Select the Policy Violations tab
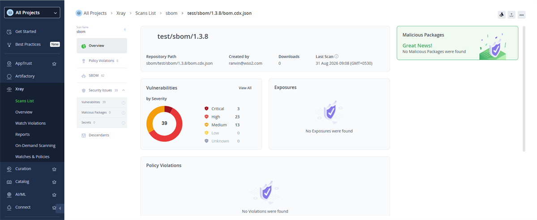Image resolution: width=537 pixels, height=220 pixels. click(x=102, y=61)
